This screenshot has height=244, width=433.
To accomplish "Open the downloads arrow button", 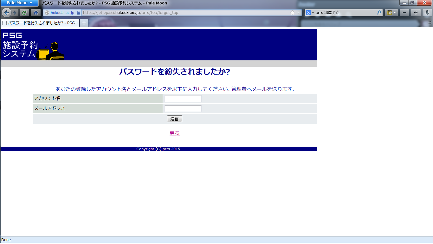I will pos(428,13).
